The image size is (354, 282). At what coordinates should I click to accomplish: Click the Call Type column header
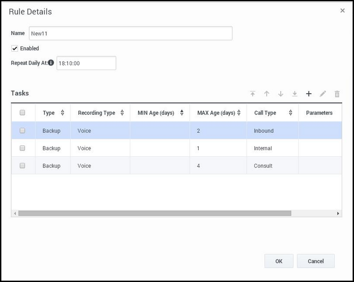pos(265,113)
